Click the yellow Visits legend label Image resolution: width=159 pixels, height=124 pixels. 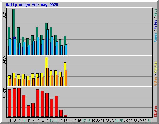point(155,67)
